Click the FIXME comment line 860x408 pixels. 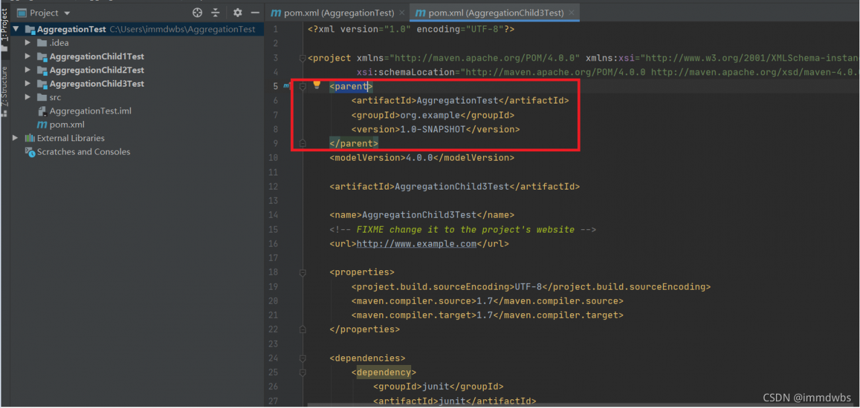coord(463,230)
